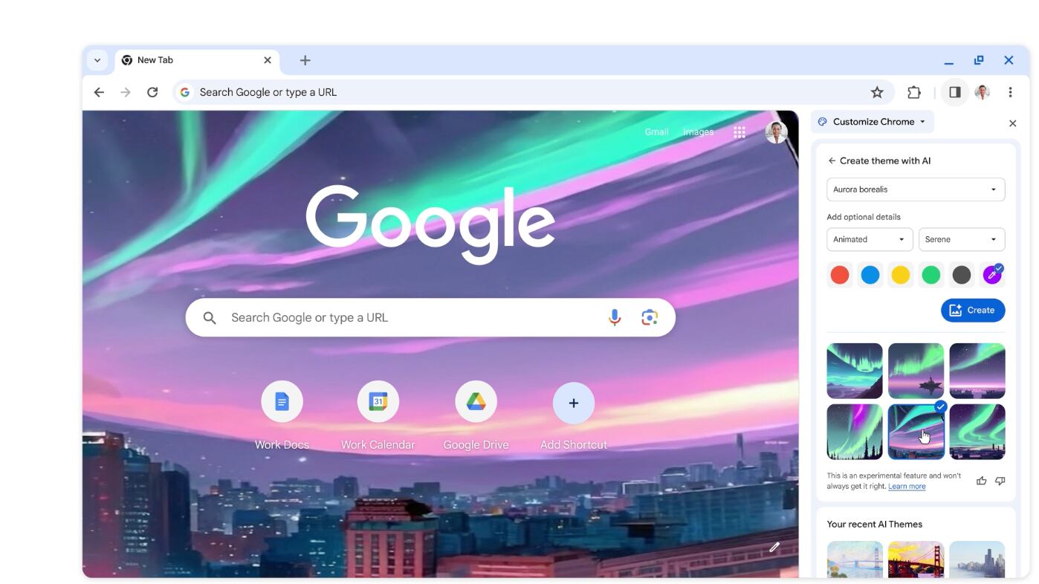This screenshot has width=1039, height=584.
Task: Open the Customize Chrome panel dropdown
Action: [873, 122]
